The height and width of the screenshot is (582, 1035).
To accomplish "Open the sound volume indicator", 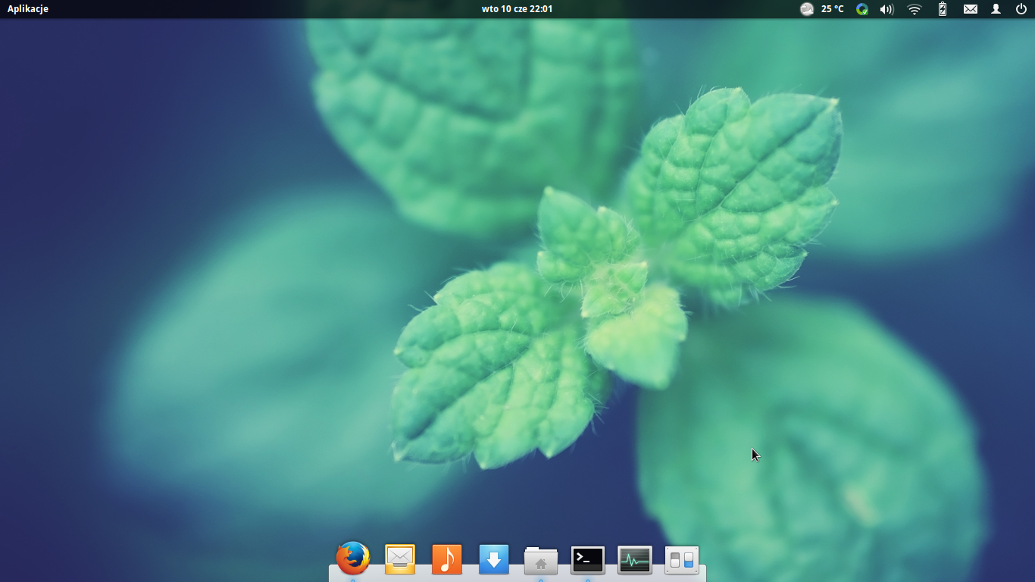I will (x=886, y=9).
